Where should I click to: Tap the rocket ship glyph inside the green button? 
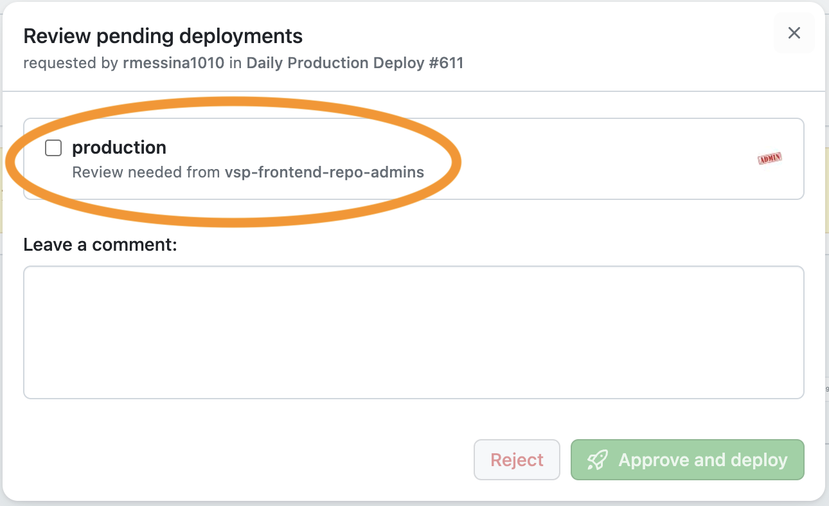point(597,459)
